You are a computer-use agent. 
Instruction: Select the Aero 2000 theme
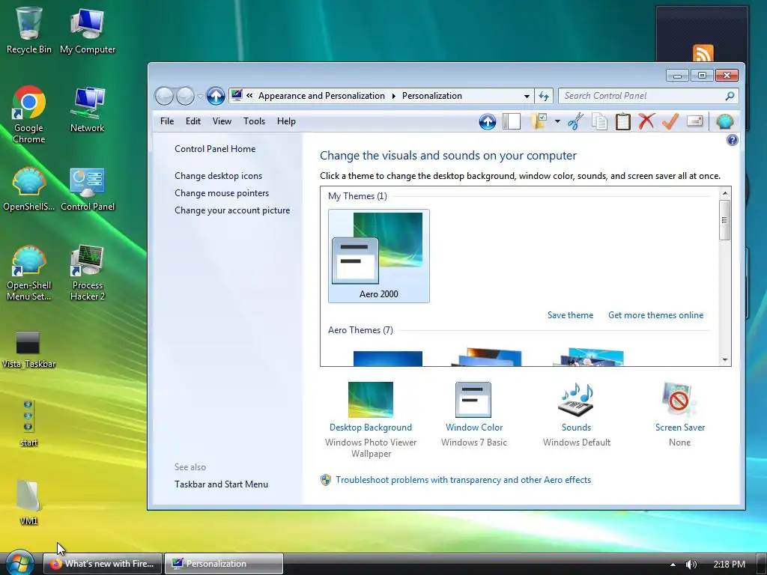tap(378, 256)
